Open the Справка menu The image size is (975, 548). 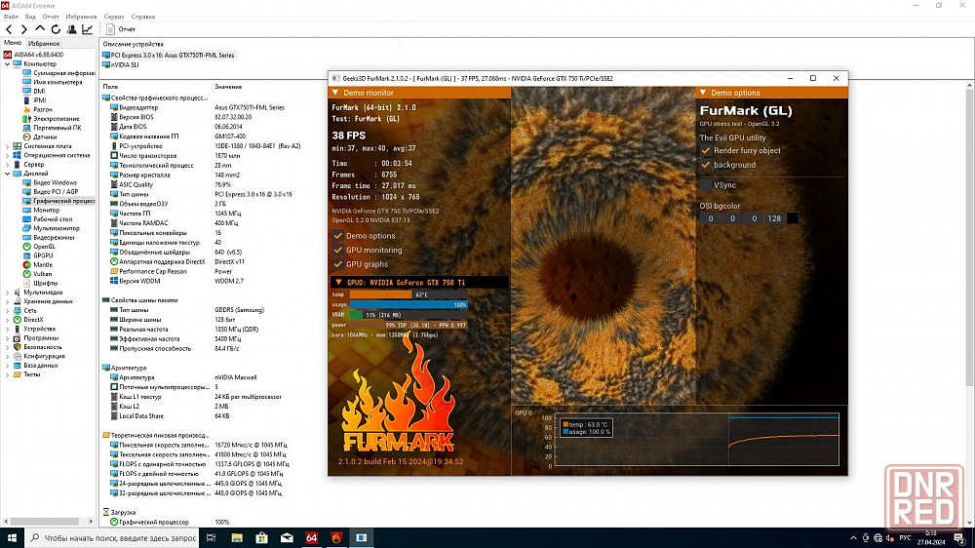143,17
